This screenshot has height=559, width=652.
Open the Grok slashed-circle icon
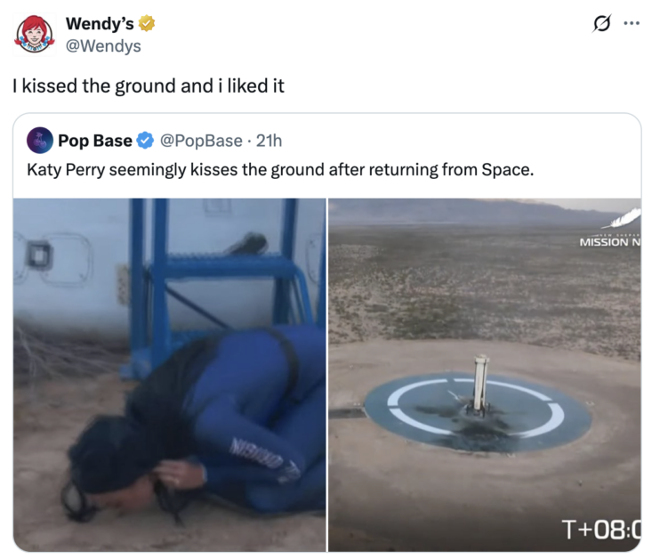601,24
